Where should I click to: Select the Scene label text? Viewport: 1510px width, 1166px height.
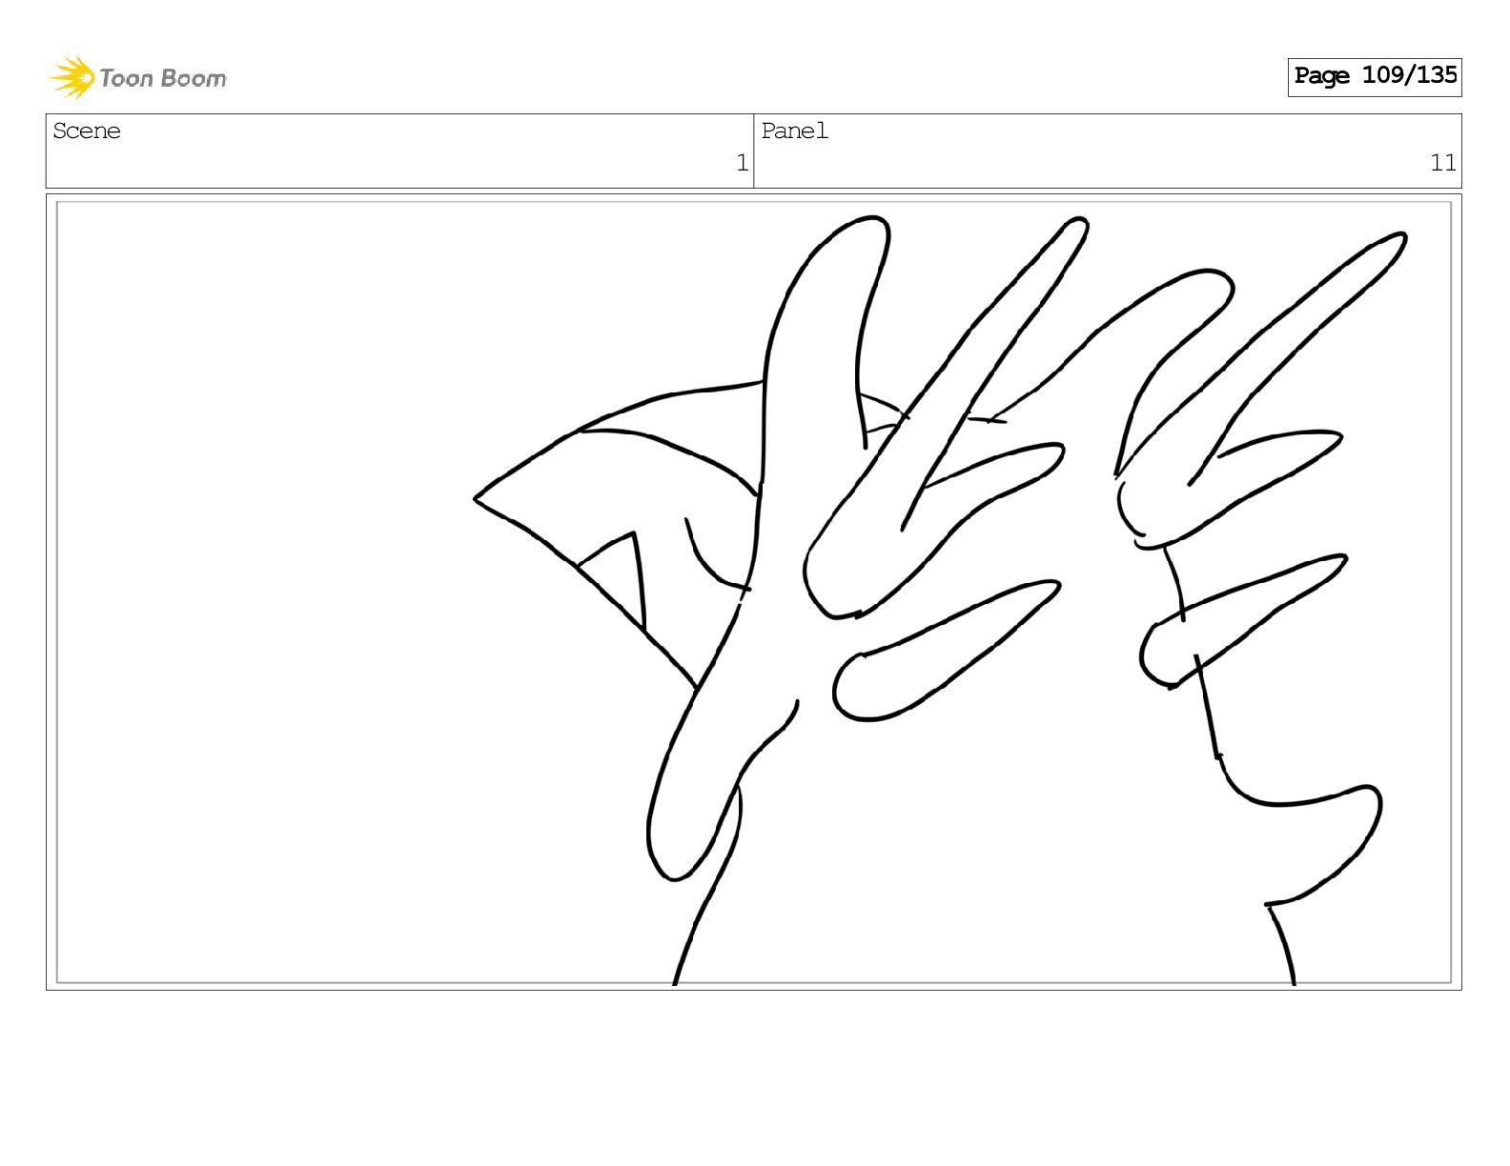(87, 131)
